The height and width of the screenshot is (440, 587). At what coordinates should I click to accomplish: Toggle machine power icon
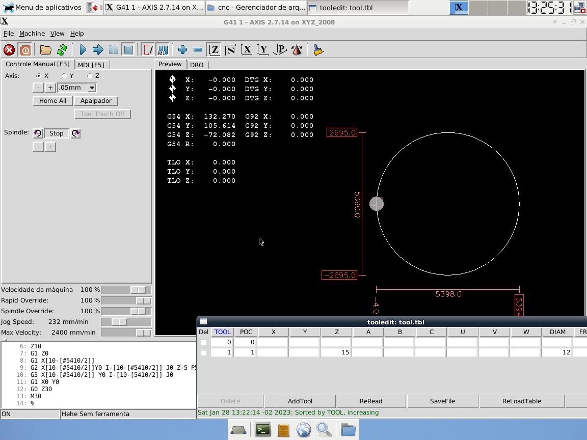25,50
